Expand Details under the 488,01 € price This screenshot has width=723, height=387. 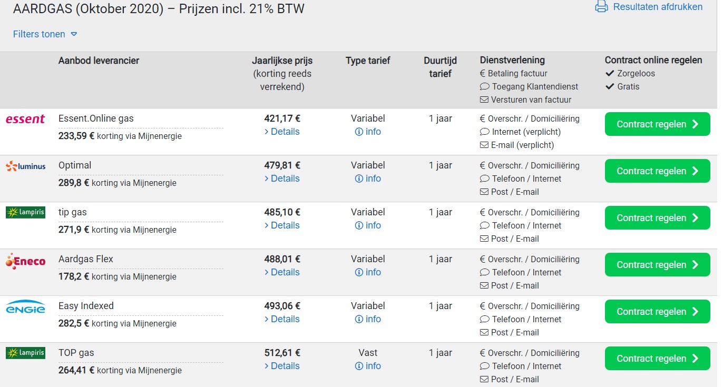pos(282,272)
